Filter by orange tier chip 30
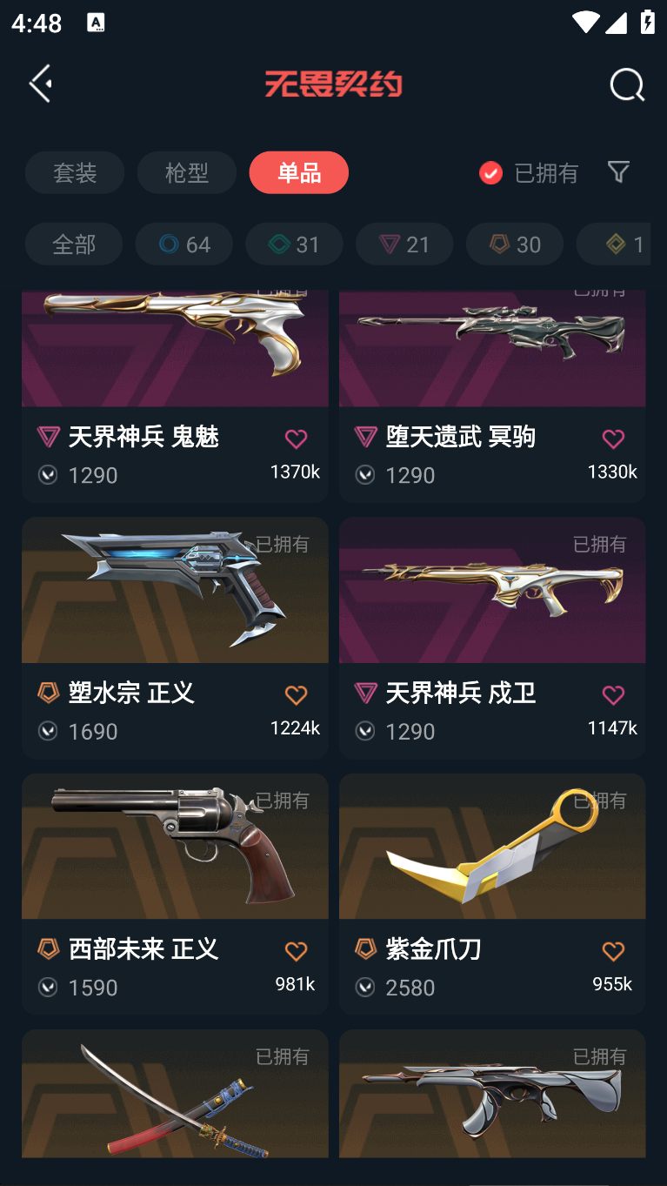Viewport: 667px width, 1186px height. 515,244
